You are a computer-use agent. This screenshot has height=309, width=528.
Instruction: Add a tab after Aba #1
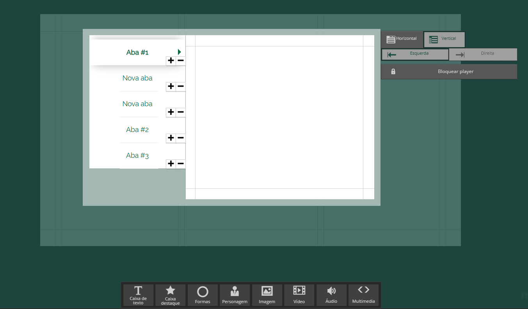point(171,61)
